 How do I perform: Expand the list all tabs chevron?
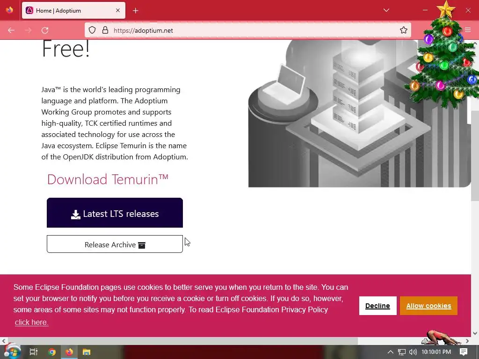click(x=386, y=10)
